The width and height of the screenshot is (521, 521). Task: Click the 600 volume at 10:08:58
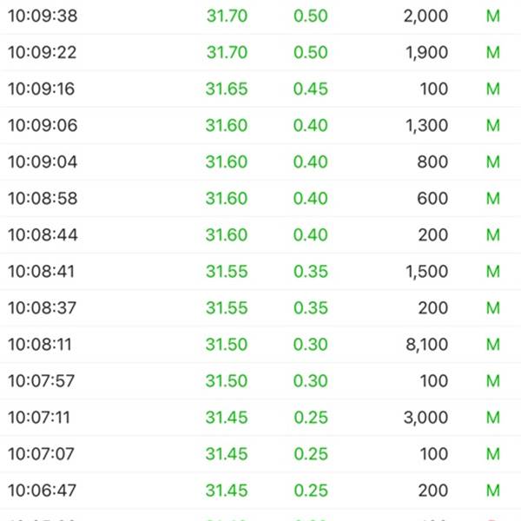432,198
